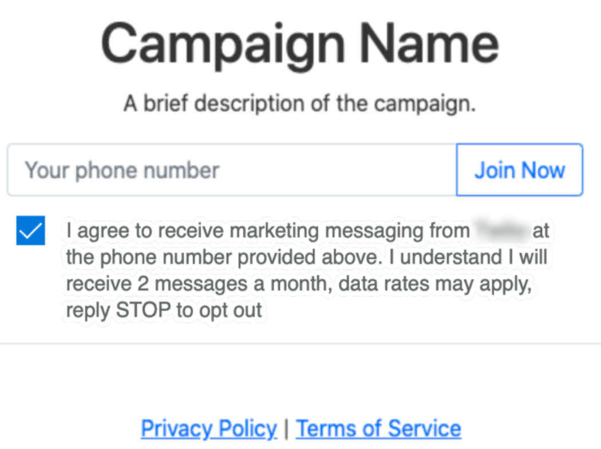Click the "data rates may apply" phrase

(x=435, y=284)
